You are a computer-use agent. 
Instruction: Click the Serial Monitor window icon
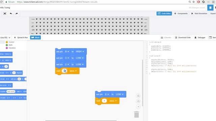click(210, 37)
